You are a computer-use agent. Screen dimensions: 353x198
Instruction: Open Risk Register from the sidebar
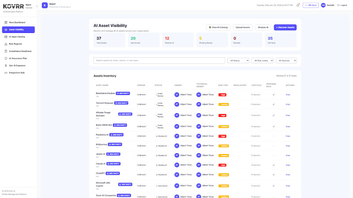pyautogui.click(x=6, y=44)
